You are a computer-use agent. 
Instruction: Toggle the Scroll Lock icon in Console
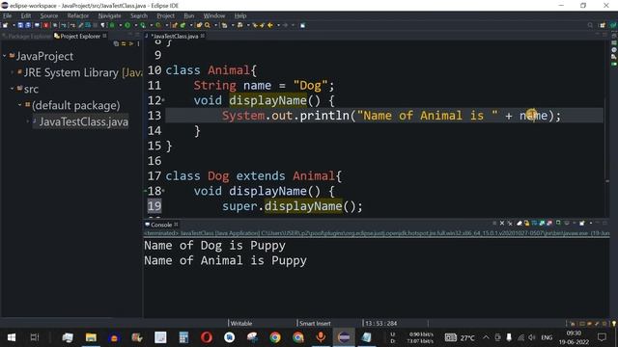[x=526, y=223]
